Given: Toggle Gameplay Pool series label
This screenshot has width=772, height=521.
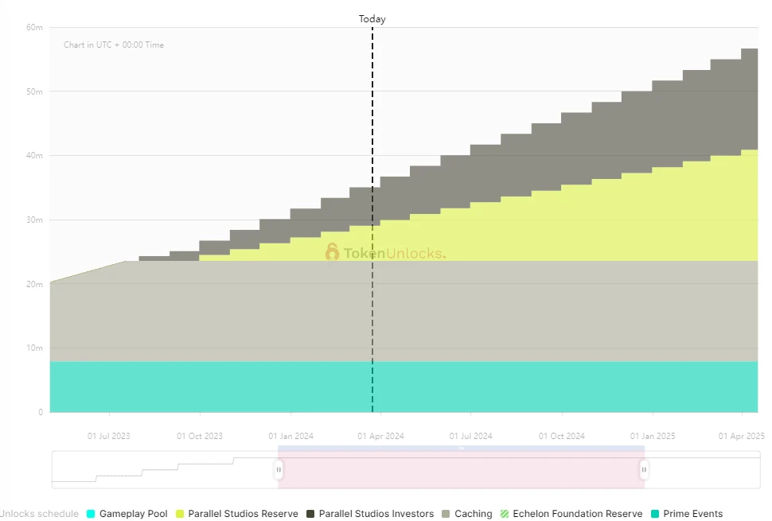Looking at the screenshot, I should tap(133, 514).
